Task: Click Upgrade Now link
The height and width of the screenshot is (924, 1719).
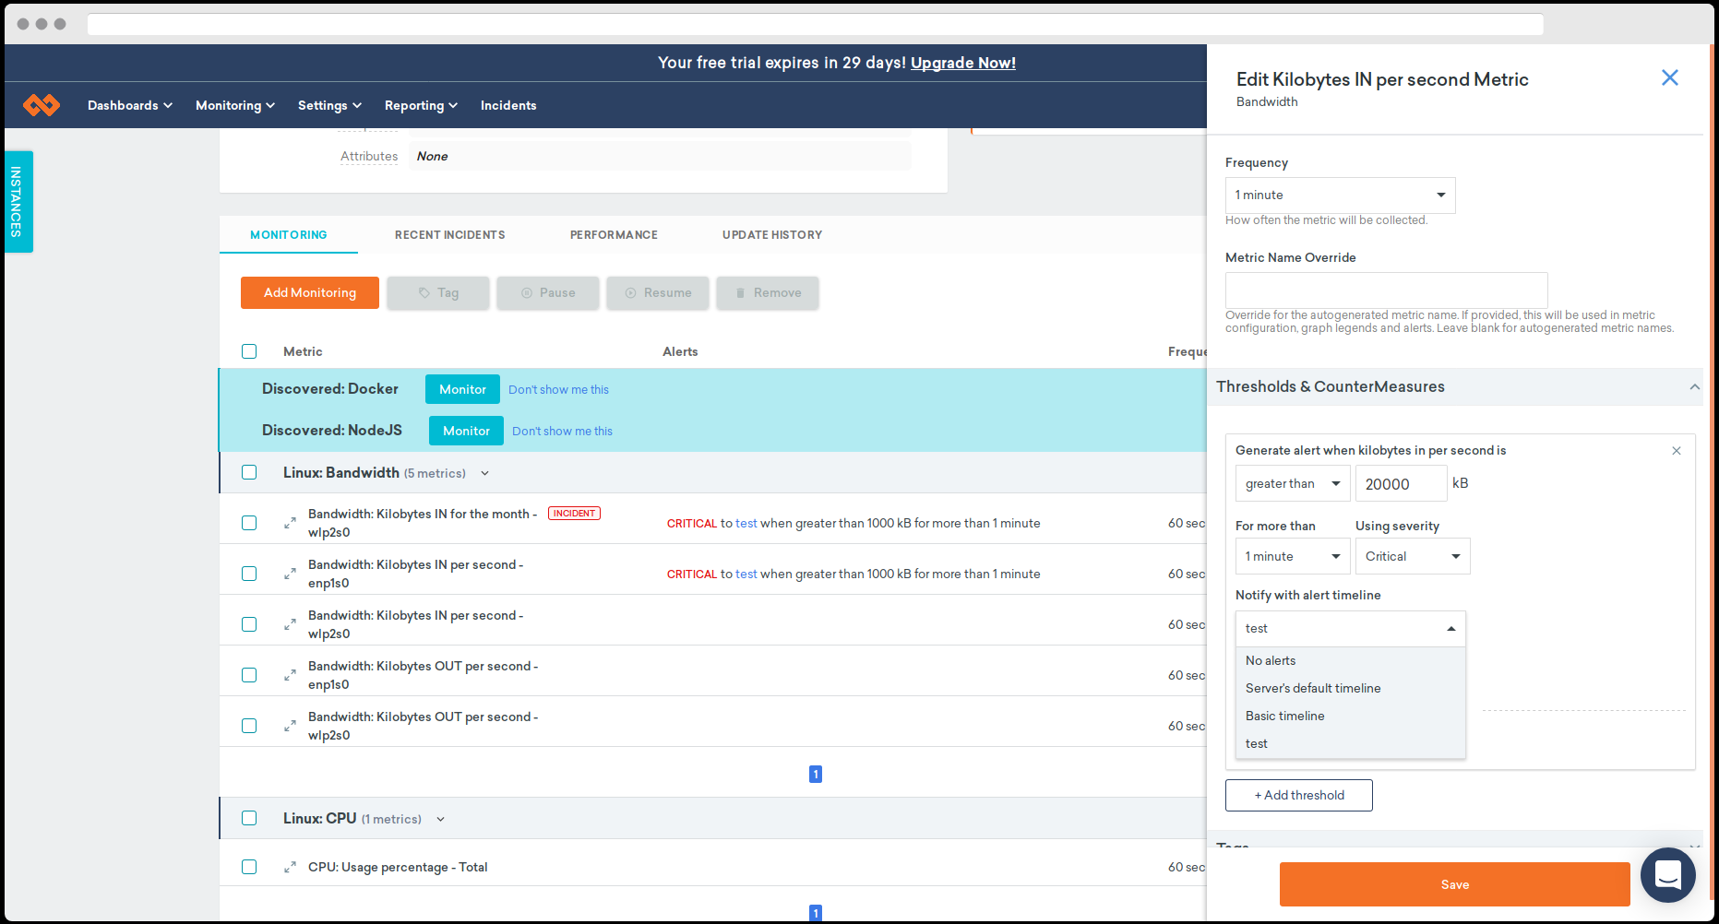Action: click(x=963, y=63)
